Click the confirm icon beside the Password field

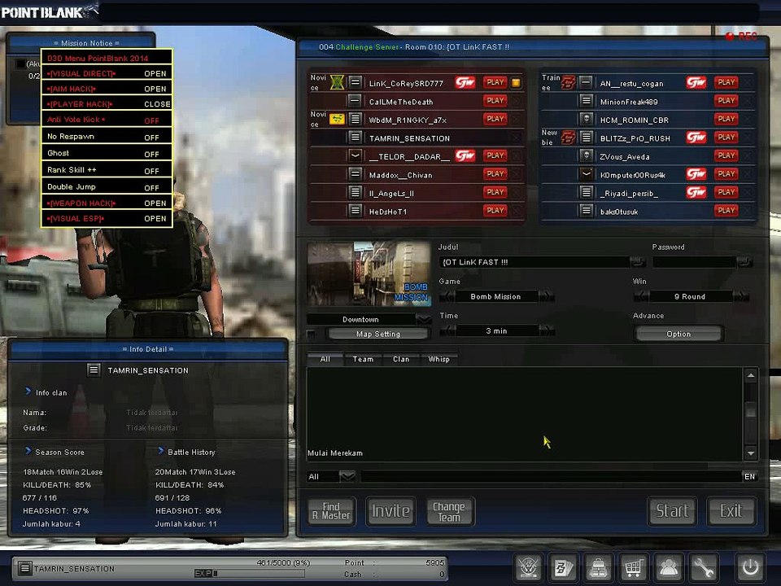coord(744,261)
